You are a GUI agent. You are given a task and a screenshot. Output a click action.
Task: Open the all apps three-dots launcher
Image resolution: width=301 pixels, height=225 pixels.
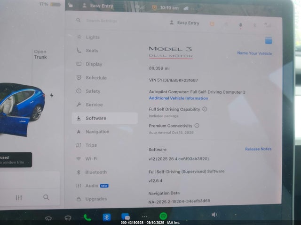point(144,217)
